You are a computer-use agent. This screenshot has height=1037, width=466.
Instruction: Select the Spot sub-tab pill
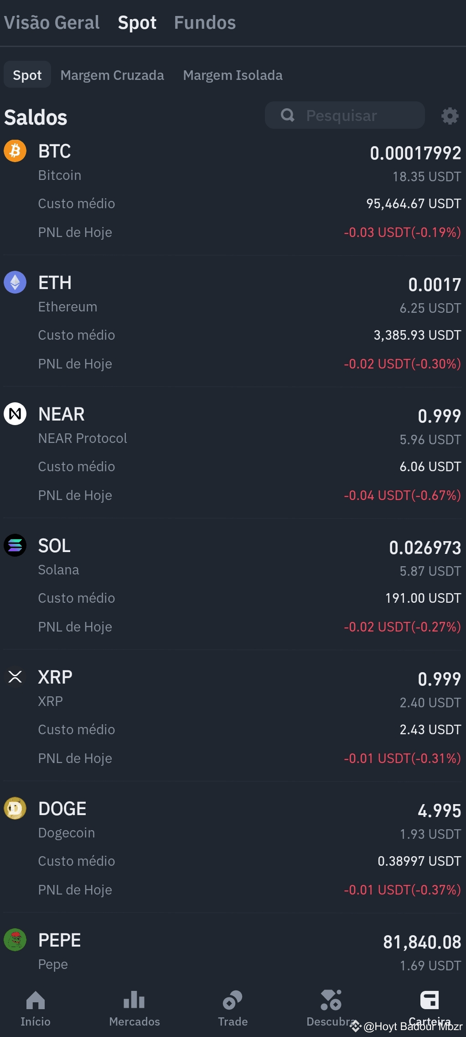tap(27, 74)
